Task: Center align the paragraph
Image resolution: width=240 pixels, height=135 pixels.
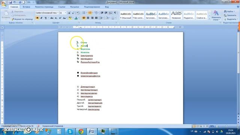Action: (x=88, y=18)
